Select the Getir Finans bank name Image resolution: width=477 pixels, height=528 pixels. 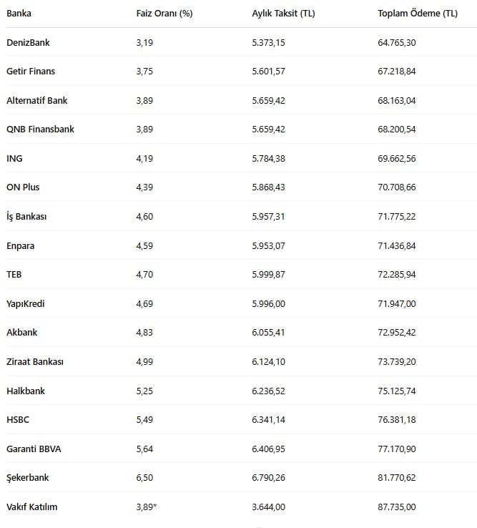pos(31,72)
